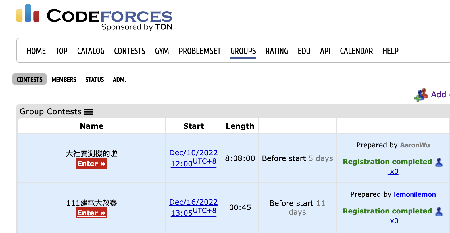450x233 pixels.
Task: Select the CONTESTS group tab
Action: (x=30, y=79)
